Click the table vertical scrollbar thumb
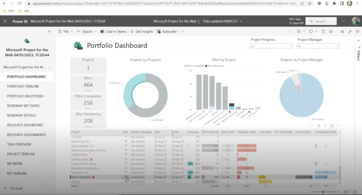The width and height of the screenshot is (362, 195). (x=339, y=173)
